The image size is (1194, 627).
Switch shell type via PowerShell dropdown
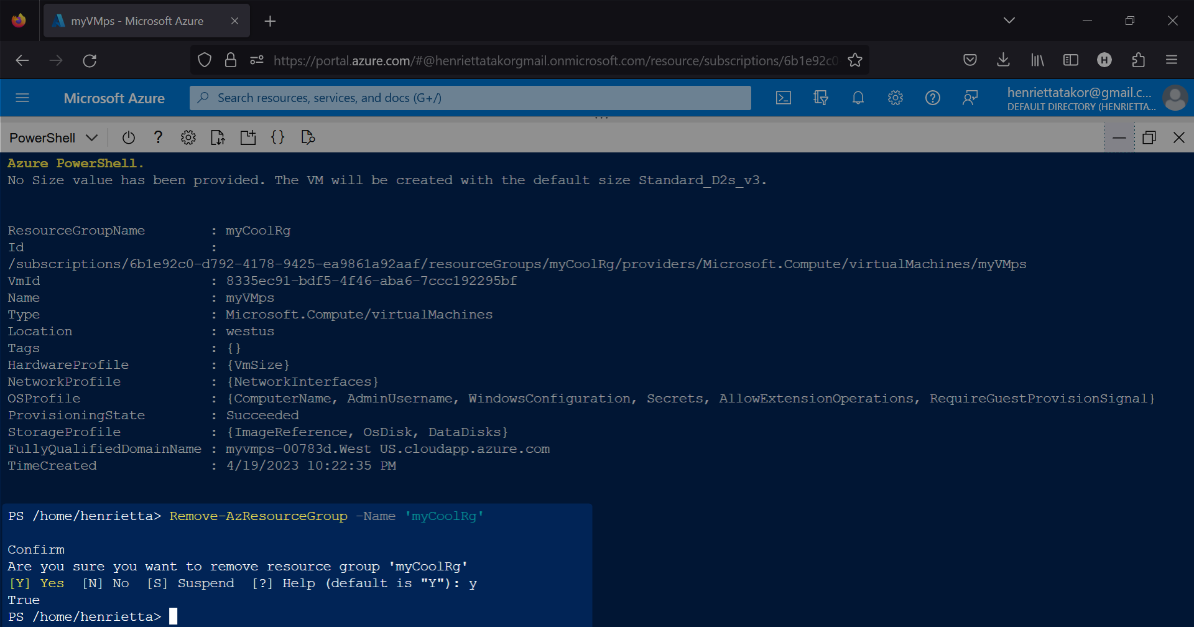53,137
